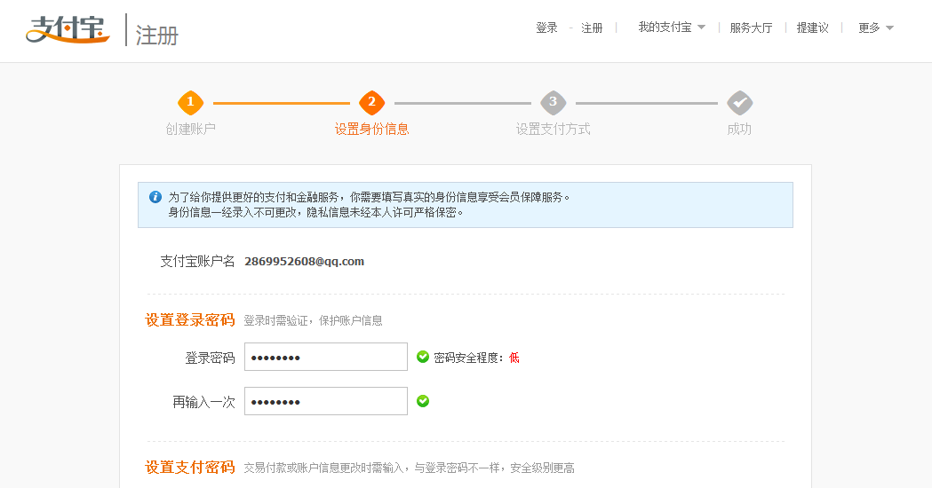
Task: Click the 成功 step label
Action: click(739, 129)
